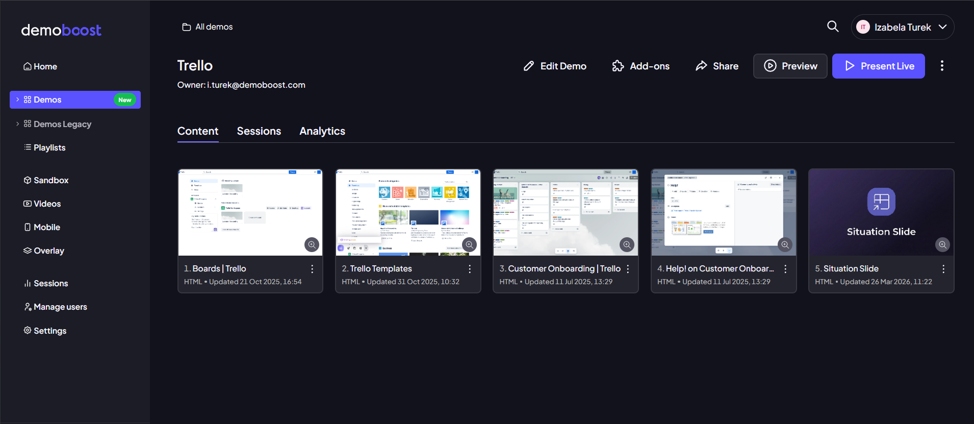Click the situation slide layout icon
The width and height of the screenshot is (974, 424).
coord(881,202)
